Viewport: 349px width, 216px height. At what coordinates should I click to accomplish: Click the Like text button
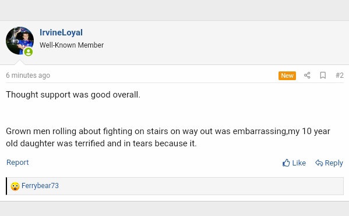299,163
